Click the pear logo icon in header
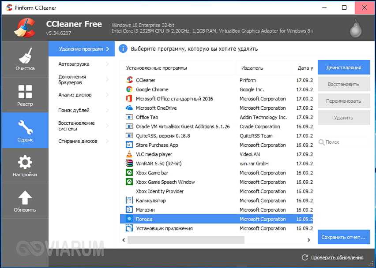 click(x=355, y=29)
